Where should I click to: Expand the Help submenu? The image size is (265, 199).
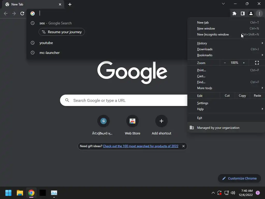click(226, 109)
